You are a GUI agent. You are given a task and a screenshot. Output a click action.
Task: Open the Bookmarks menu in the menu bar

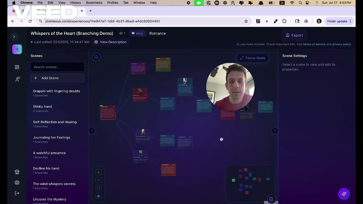(x=94, y=3)
